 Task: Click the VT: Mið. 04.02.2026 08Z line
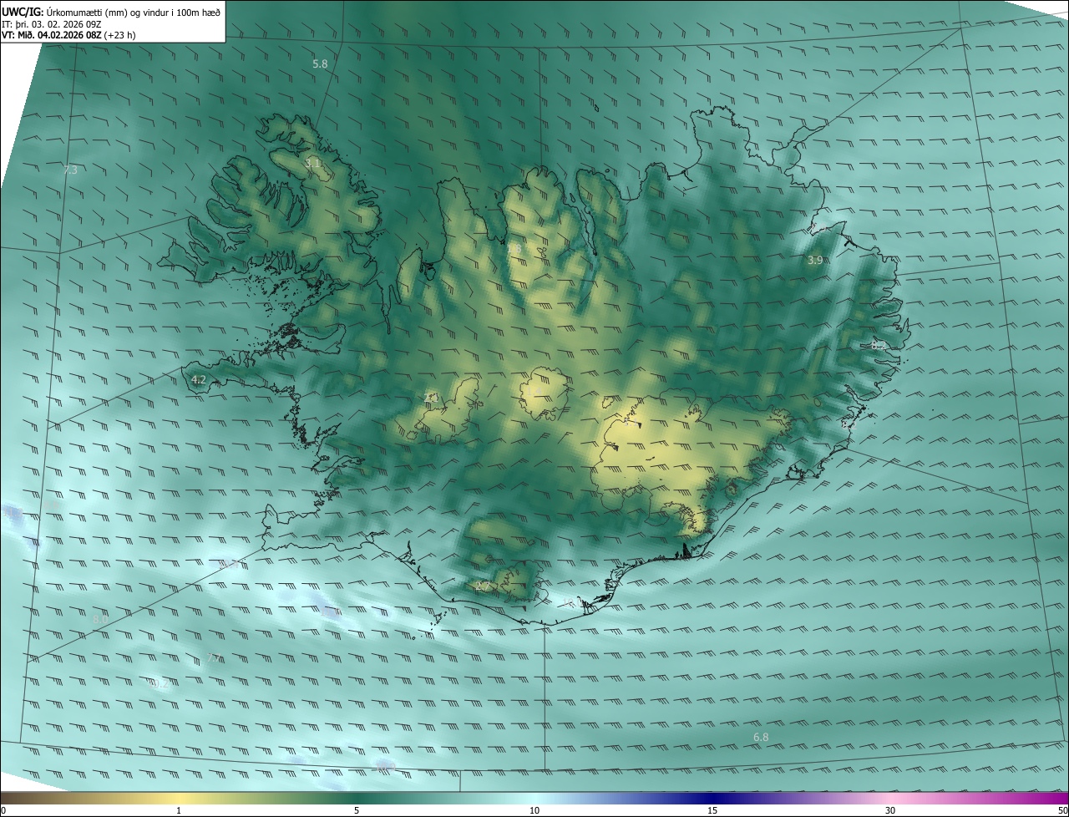pos(68,35)
